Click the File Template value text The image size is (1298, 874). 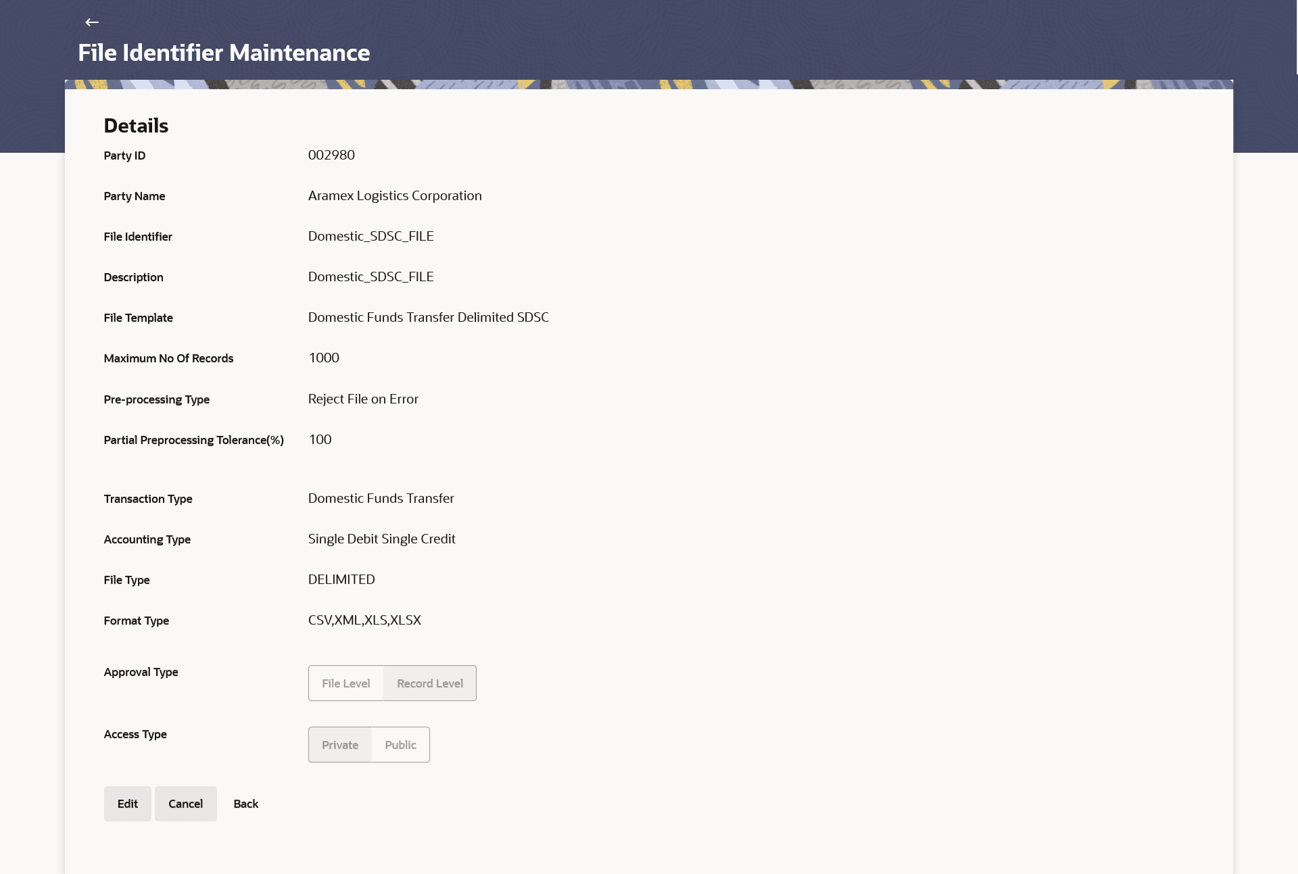tap(428, 317)
